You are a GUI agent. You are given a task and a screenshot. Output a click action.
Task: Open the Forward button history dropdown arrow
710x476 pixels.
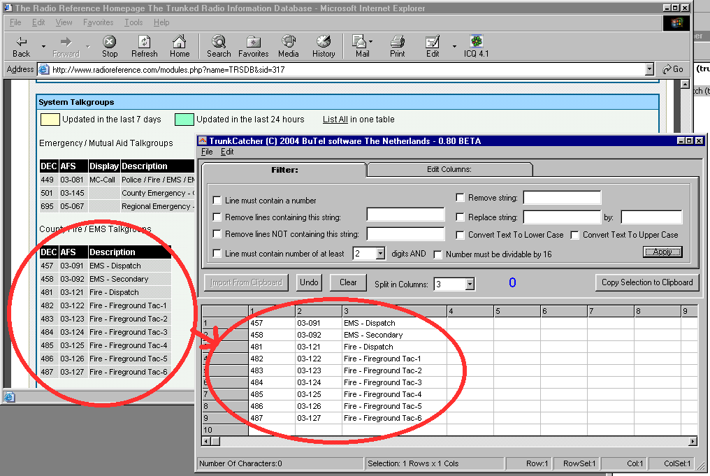pyautogui.click(x=88, y=45)
